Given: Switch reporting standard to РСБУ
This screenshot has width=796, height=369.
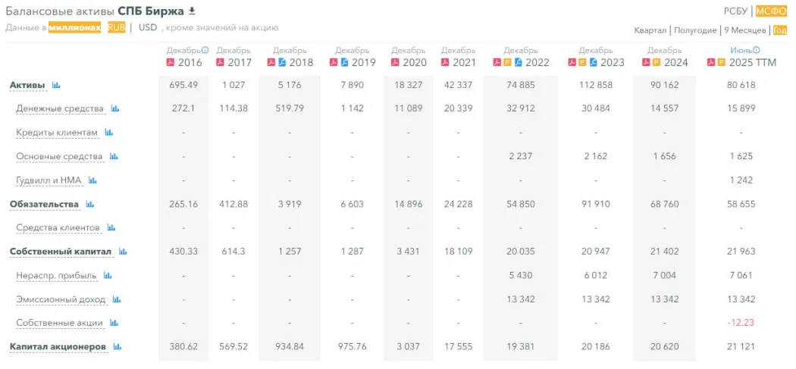Looking at the screenshot, I should [x=735, y=11].
